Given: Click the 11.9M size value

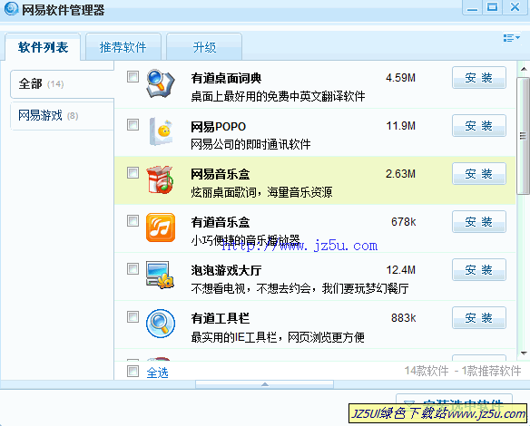Looking at the screenshot, I should pyautogui.click(x=400, y=126).
